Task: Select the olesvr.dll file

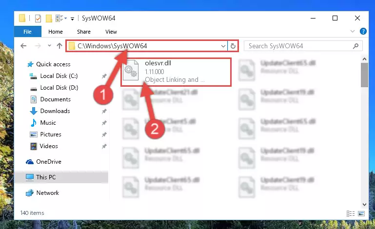Action: click(x=176, y=72)
